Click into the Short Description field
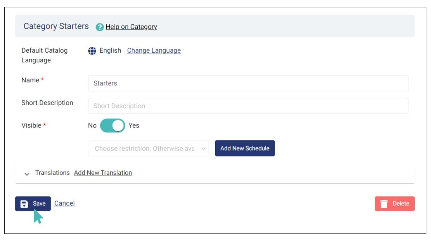 click(x=248, y=106)
